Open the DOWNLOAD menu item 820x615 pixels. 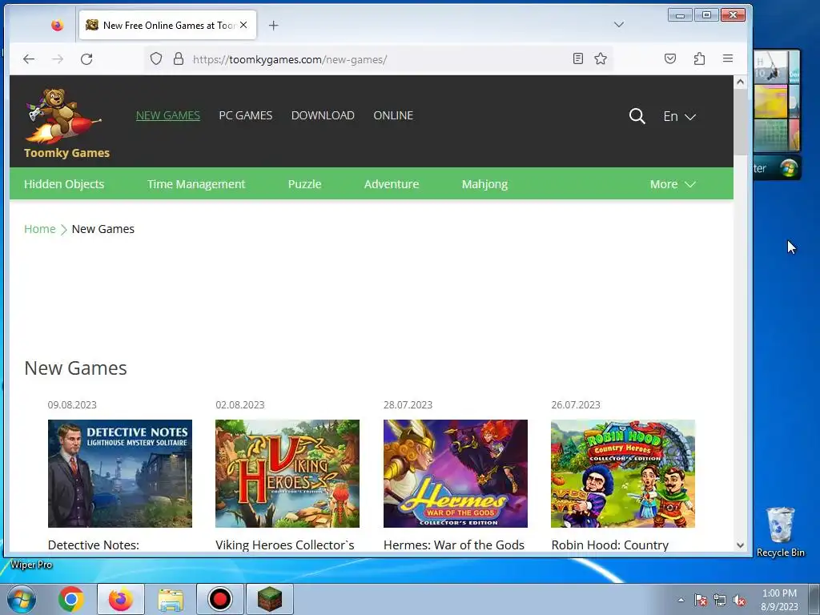(323, 115)
